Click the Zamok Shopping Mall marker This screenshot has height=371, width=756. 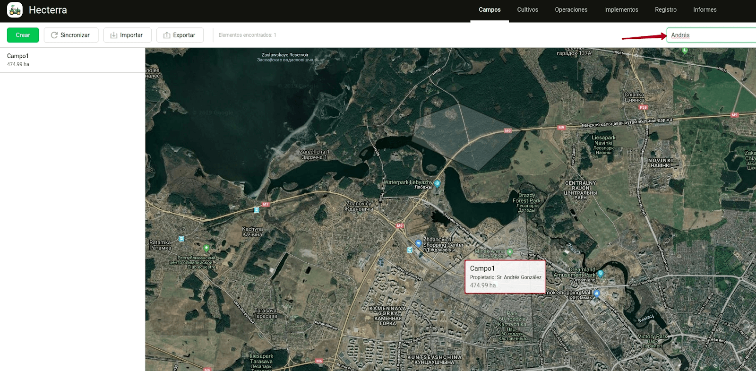[597, 293]
